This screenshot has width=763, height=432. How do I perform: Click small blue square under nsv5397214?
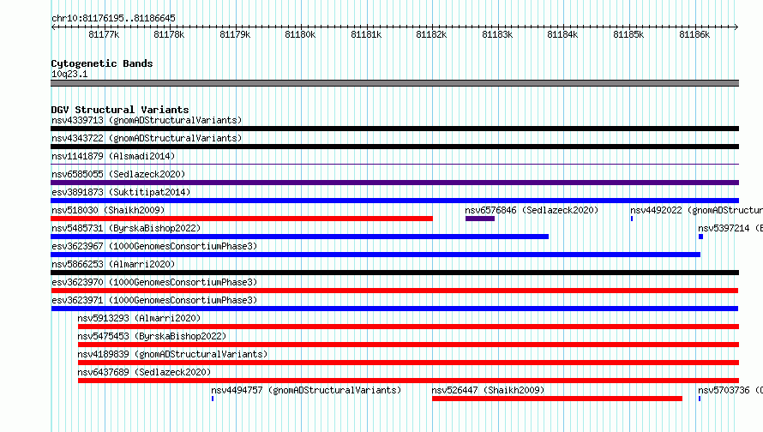click(700, 237)
